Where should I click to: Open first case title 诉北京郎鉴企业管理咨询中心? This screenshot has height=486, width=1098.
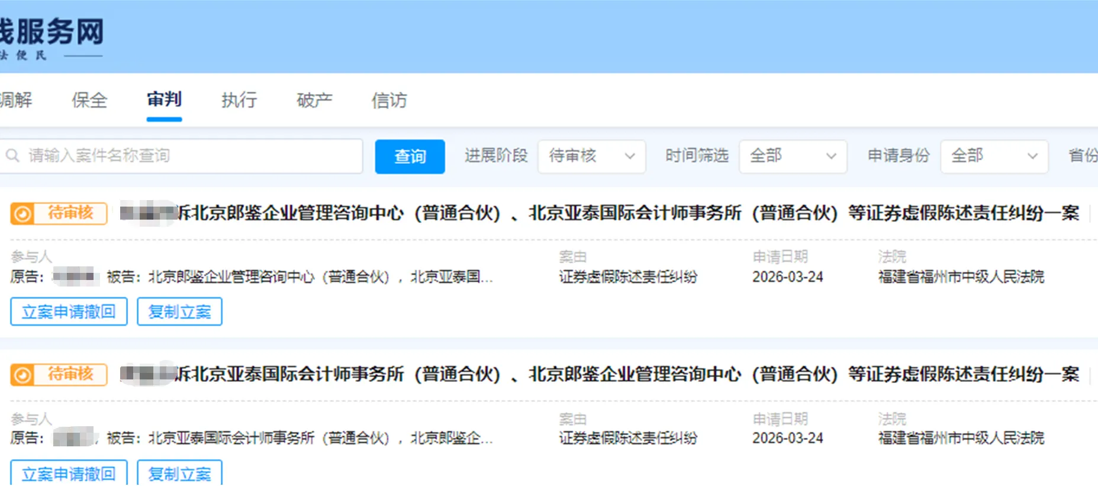(600, 213)
